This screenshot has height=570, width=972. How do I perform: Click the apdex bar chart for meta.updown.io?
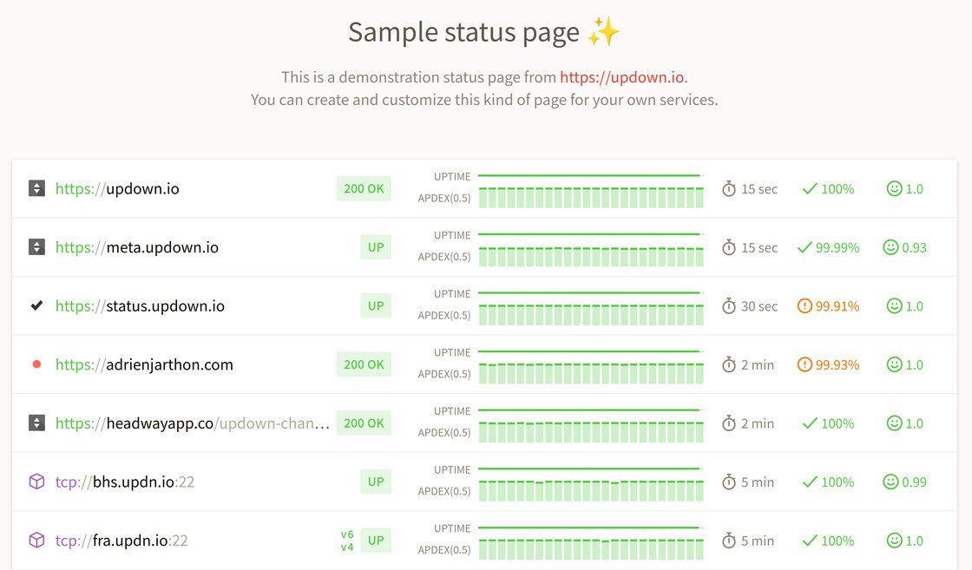pyautogui.click(x=591, y=257)
